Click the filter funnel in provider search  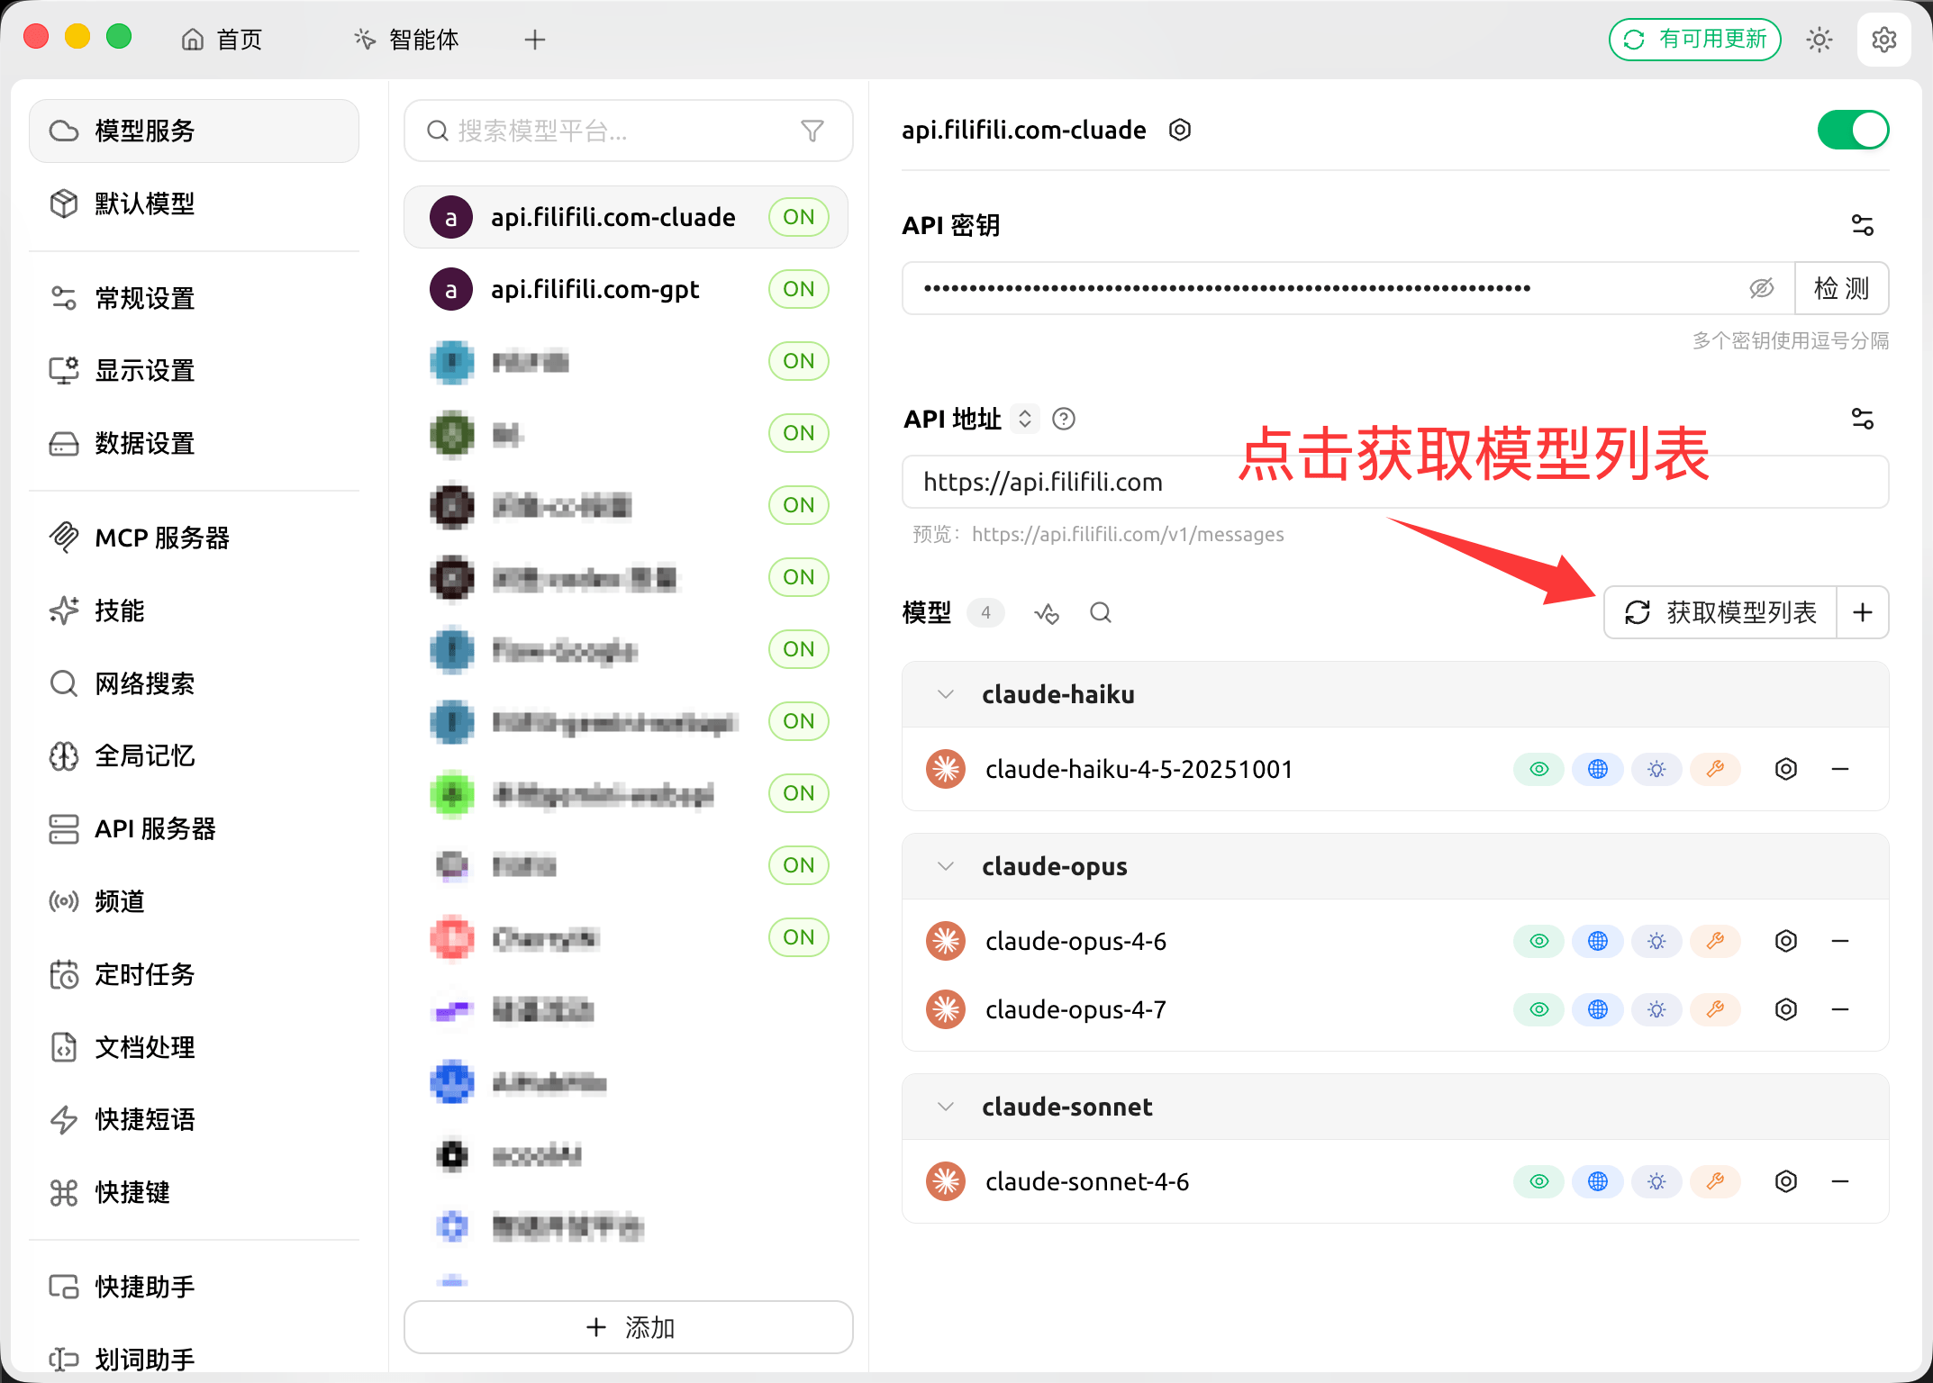click(812, 131)
